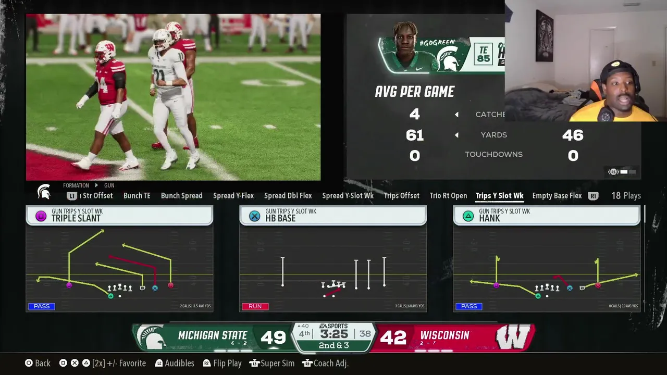Click the PASS tag on Triple Slant
This screenshot has width=667, height=375.
[x=42, y=306]
